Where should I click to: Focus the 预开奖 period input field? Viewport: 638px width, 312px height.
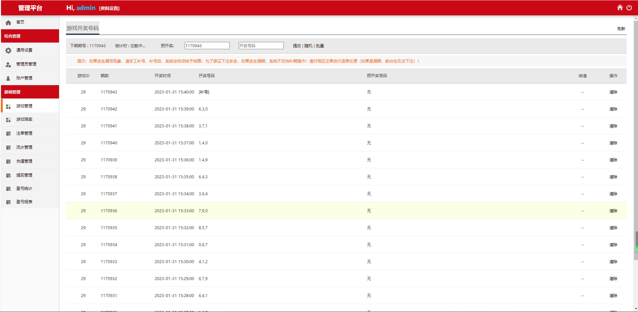[x=207, y=46]
